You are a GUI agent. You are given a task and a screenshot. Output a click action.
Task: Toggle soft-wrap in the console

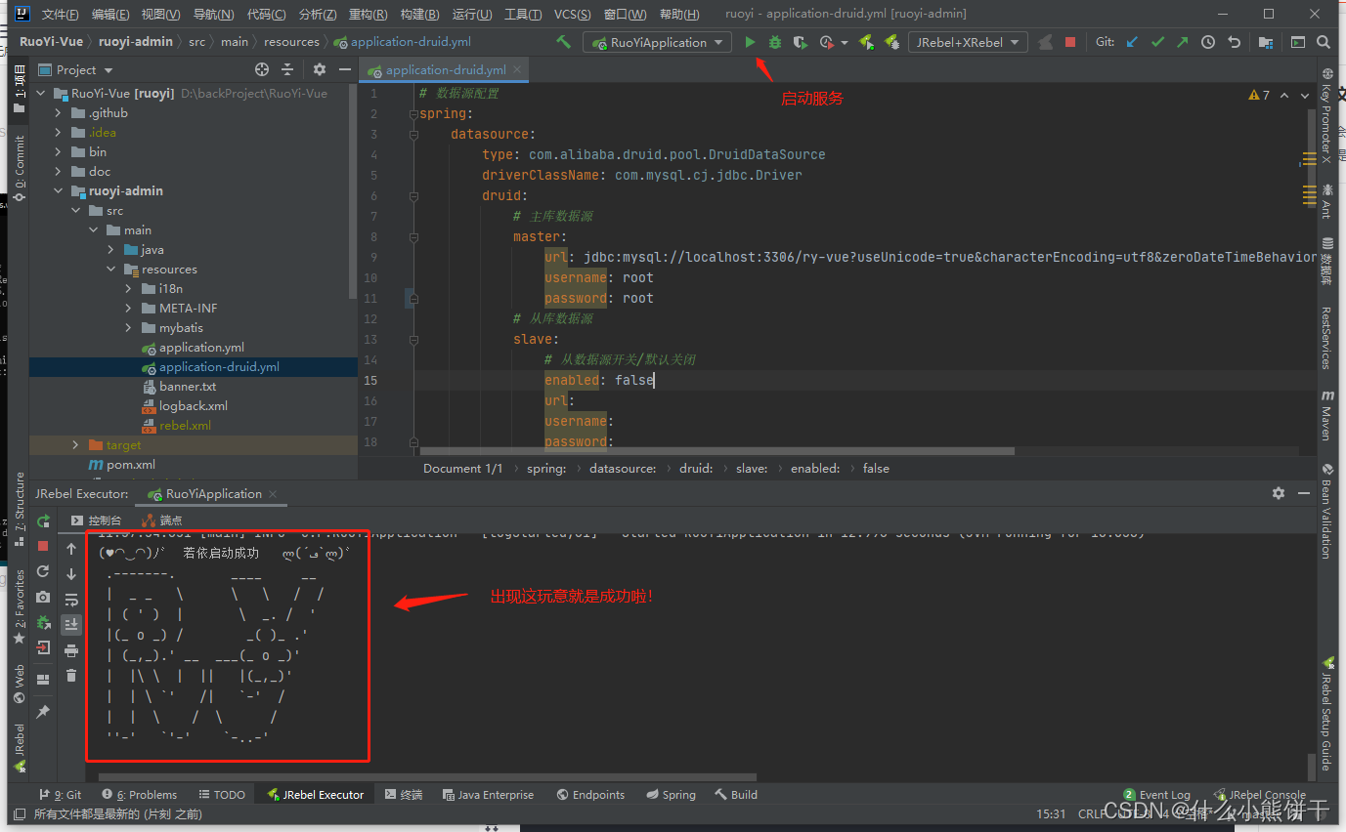71,600
